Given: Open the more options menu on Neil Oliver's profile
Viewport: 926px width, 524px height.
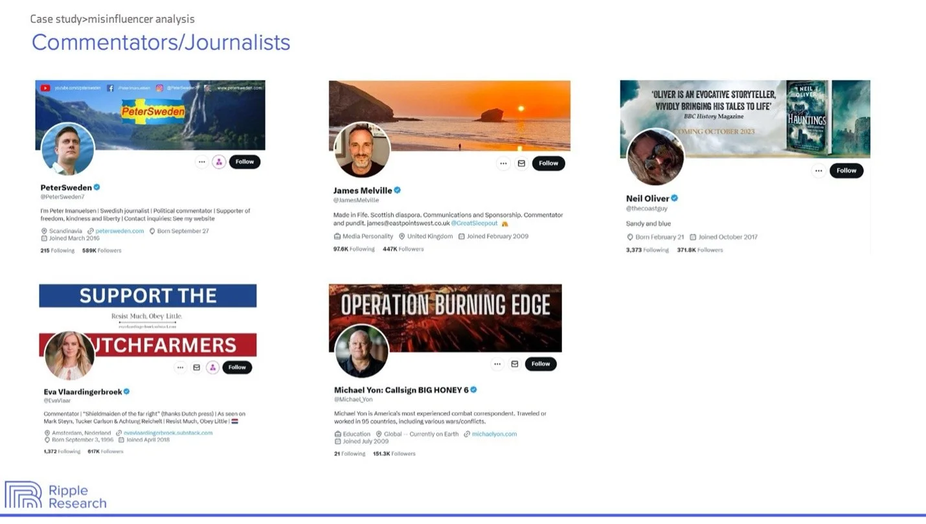Looking at the screenshot, I should point(819,171).
